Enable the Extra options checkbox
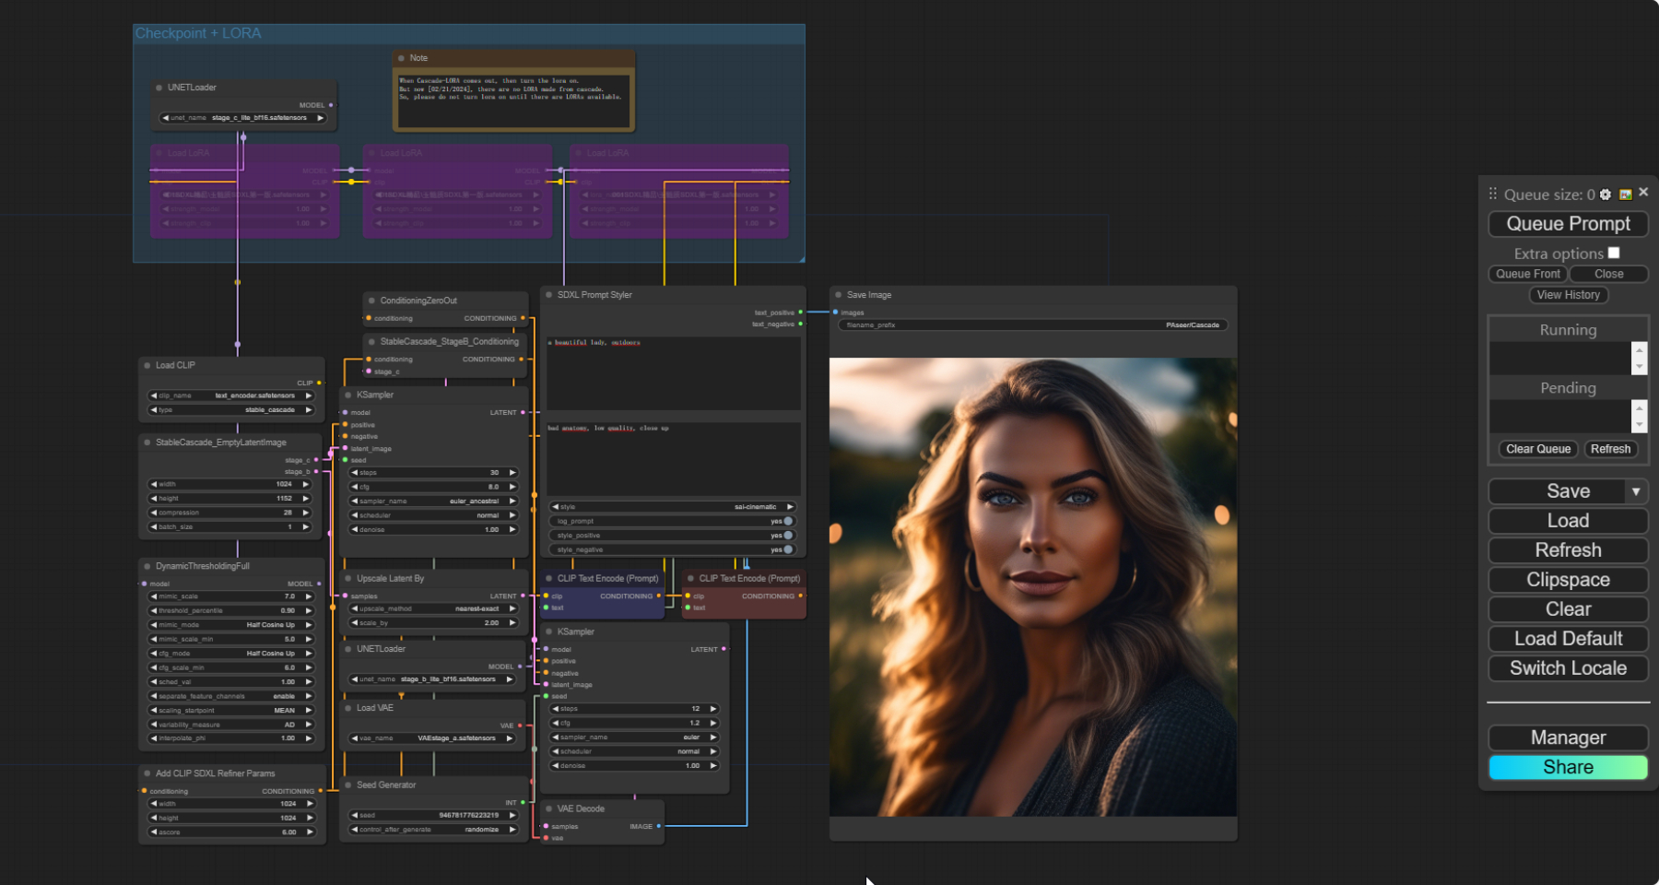 pos(1614,253)
